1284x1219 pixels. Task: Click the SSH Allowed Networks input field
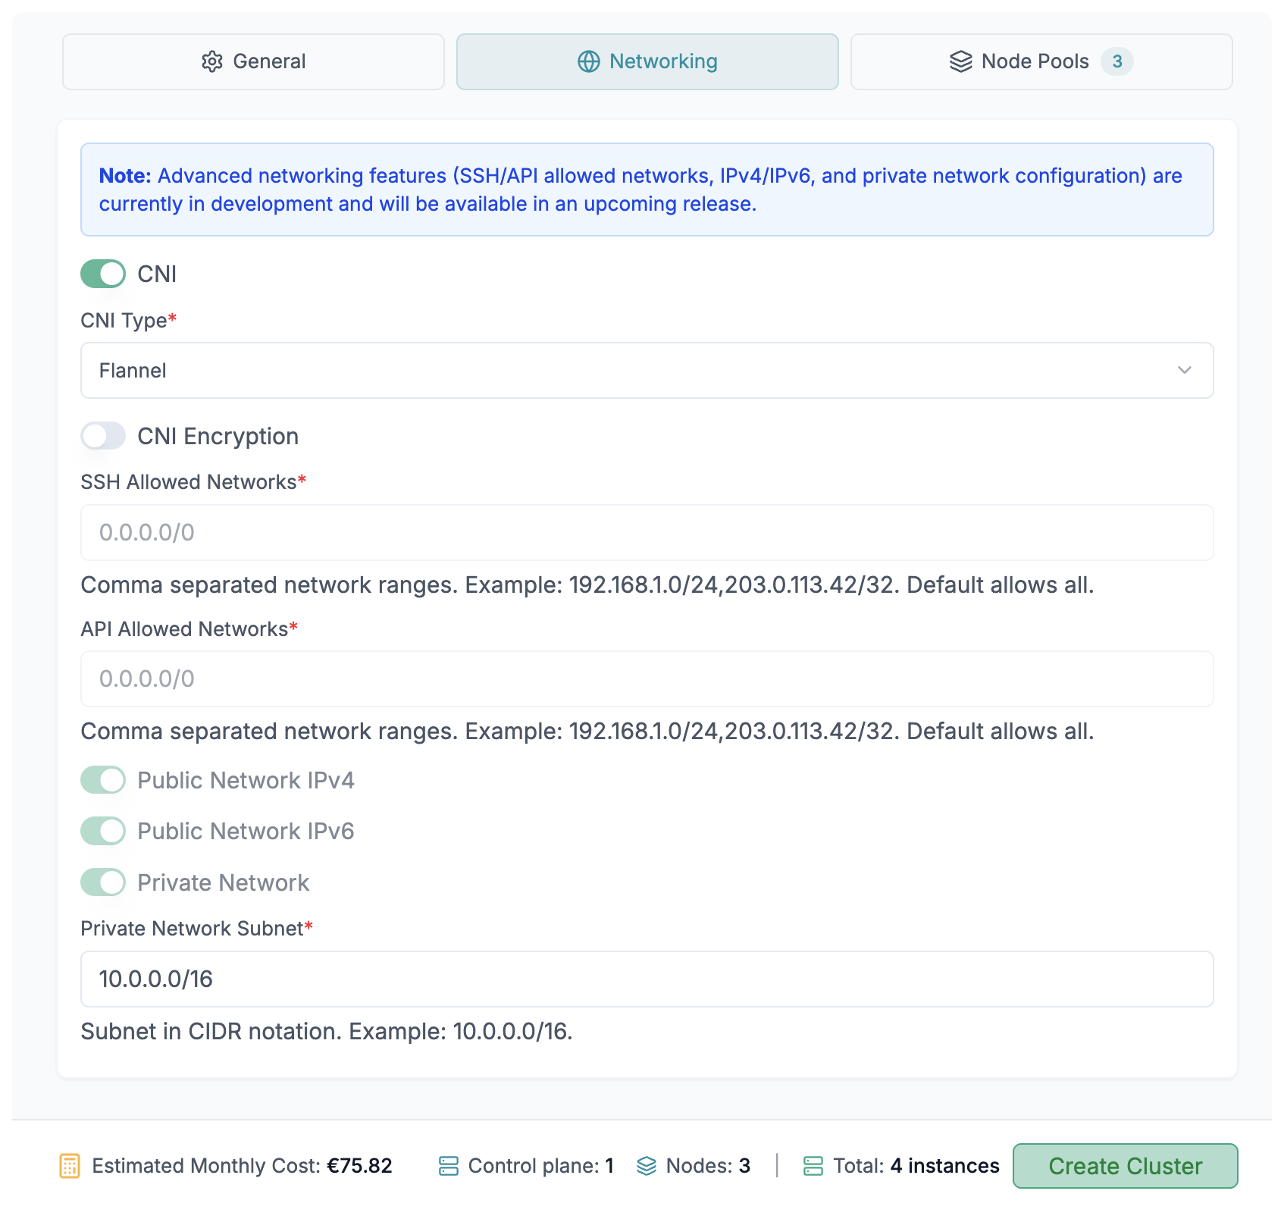(646, 533)
